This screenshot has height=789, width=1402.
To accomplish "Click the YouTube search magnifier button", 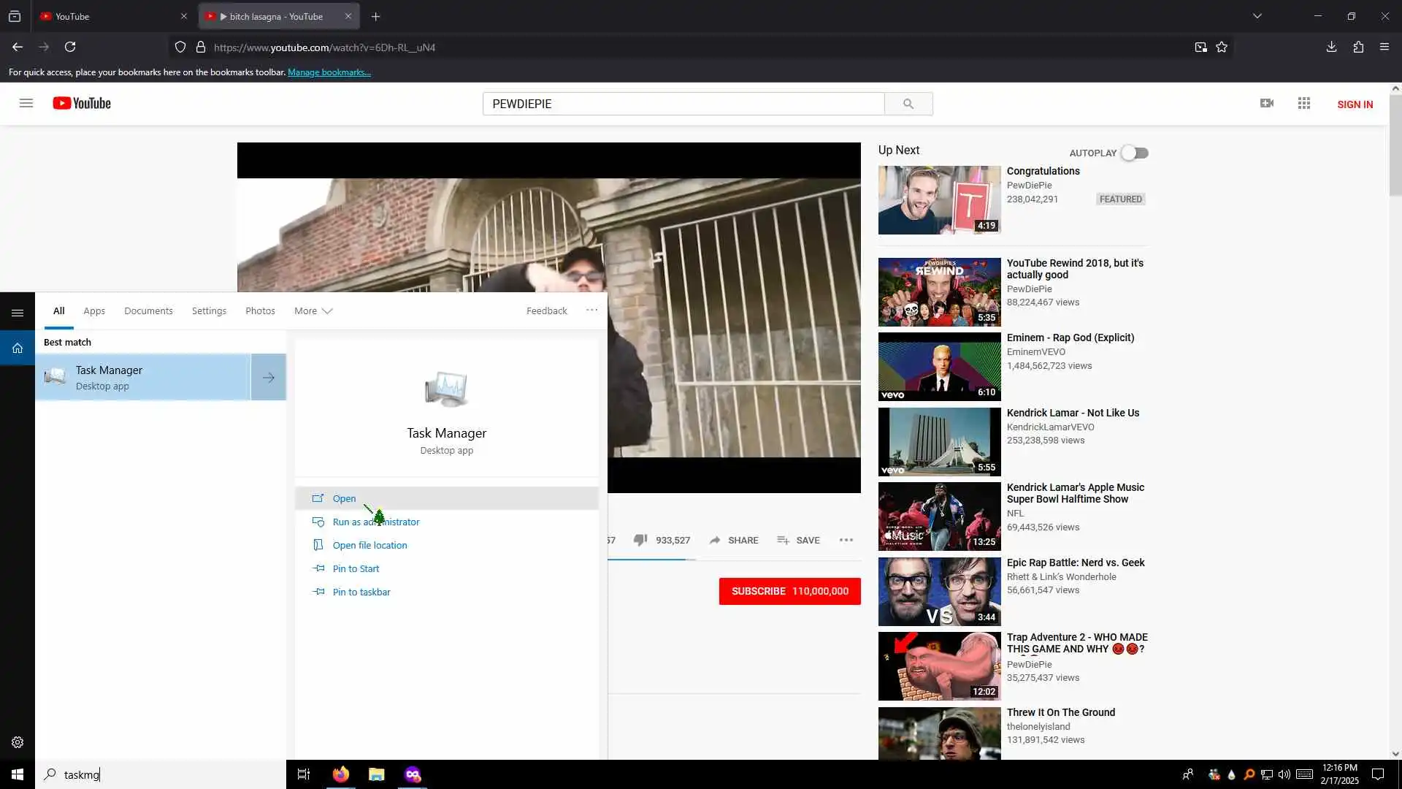I will pos(908,104).
